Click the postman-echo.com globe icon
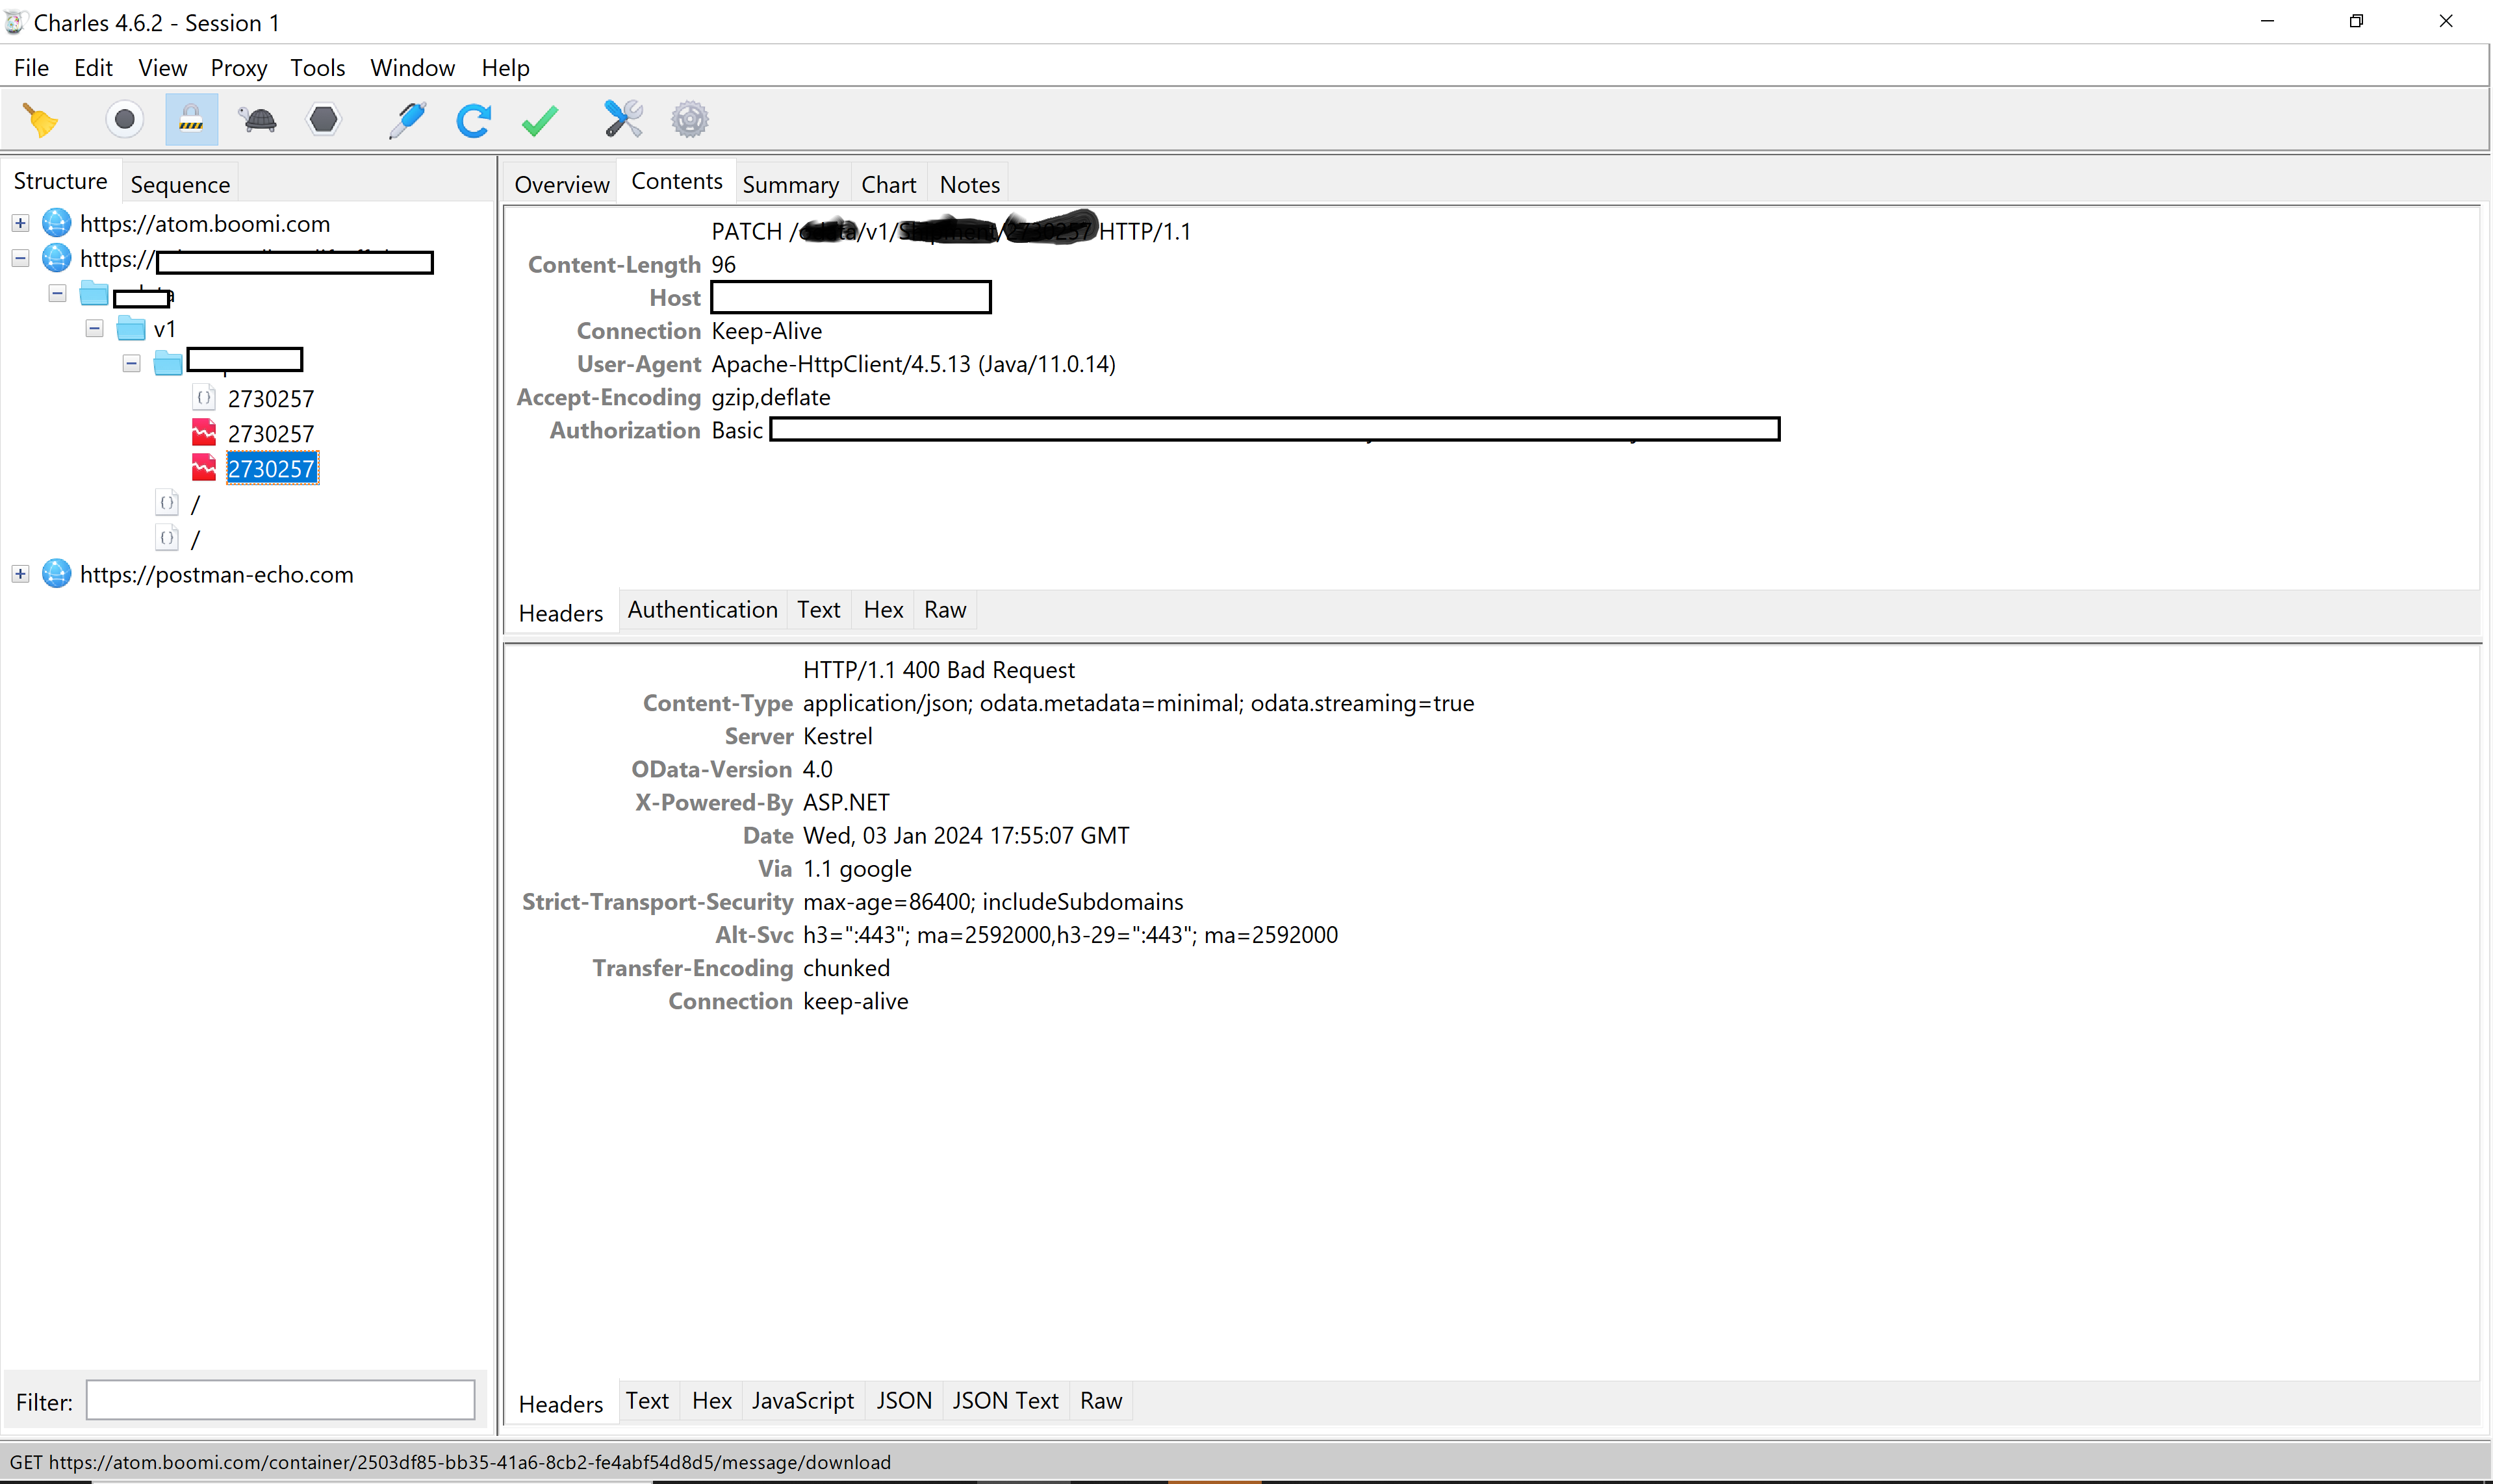The image size is (2493, 1484). [x=56, y=573]
